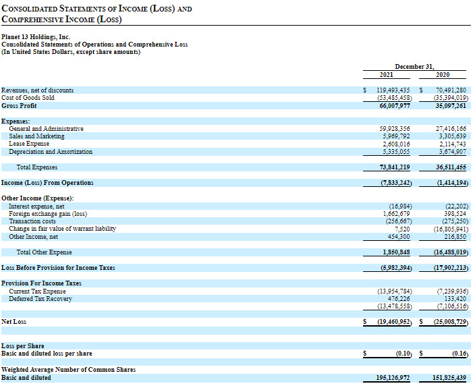Select the 'Lease Expense' row label
Viewport: 473px width, 390px height.
29,144
